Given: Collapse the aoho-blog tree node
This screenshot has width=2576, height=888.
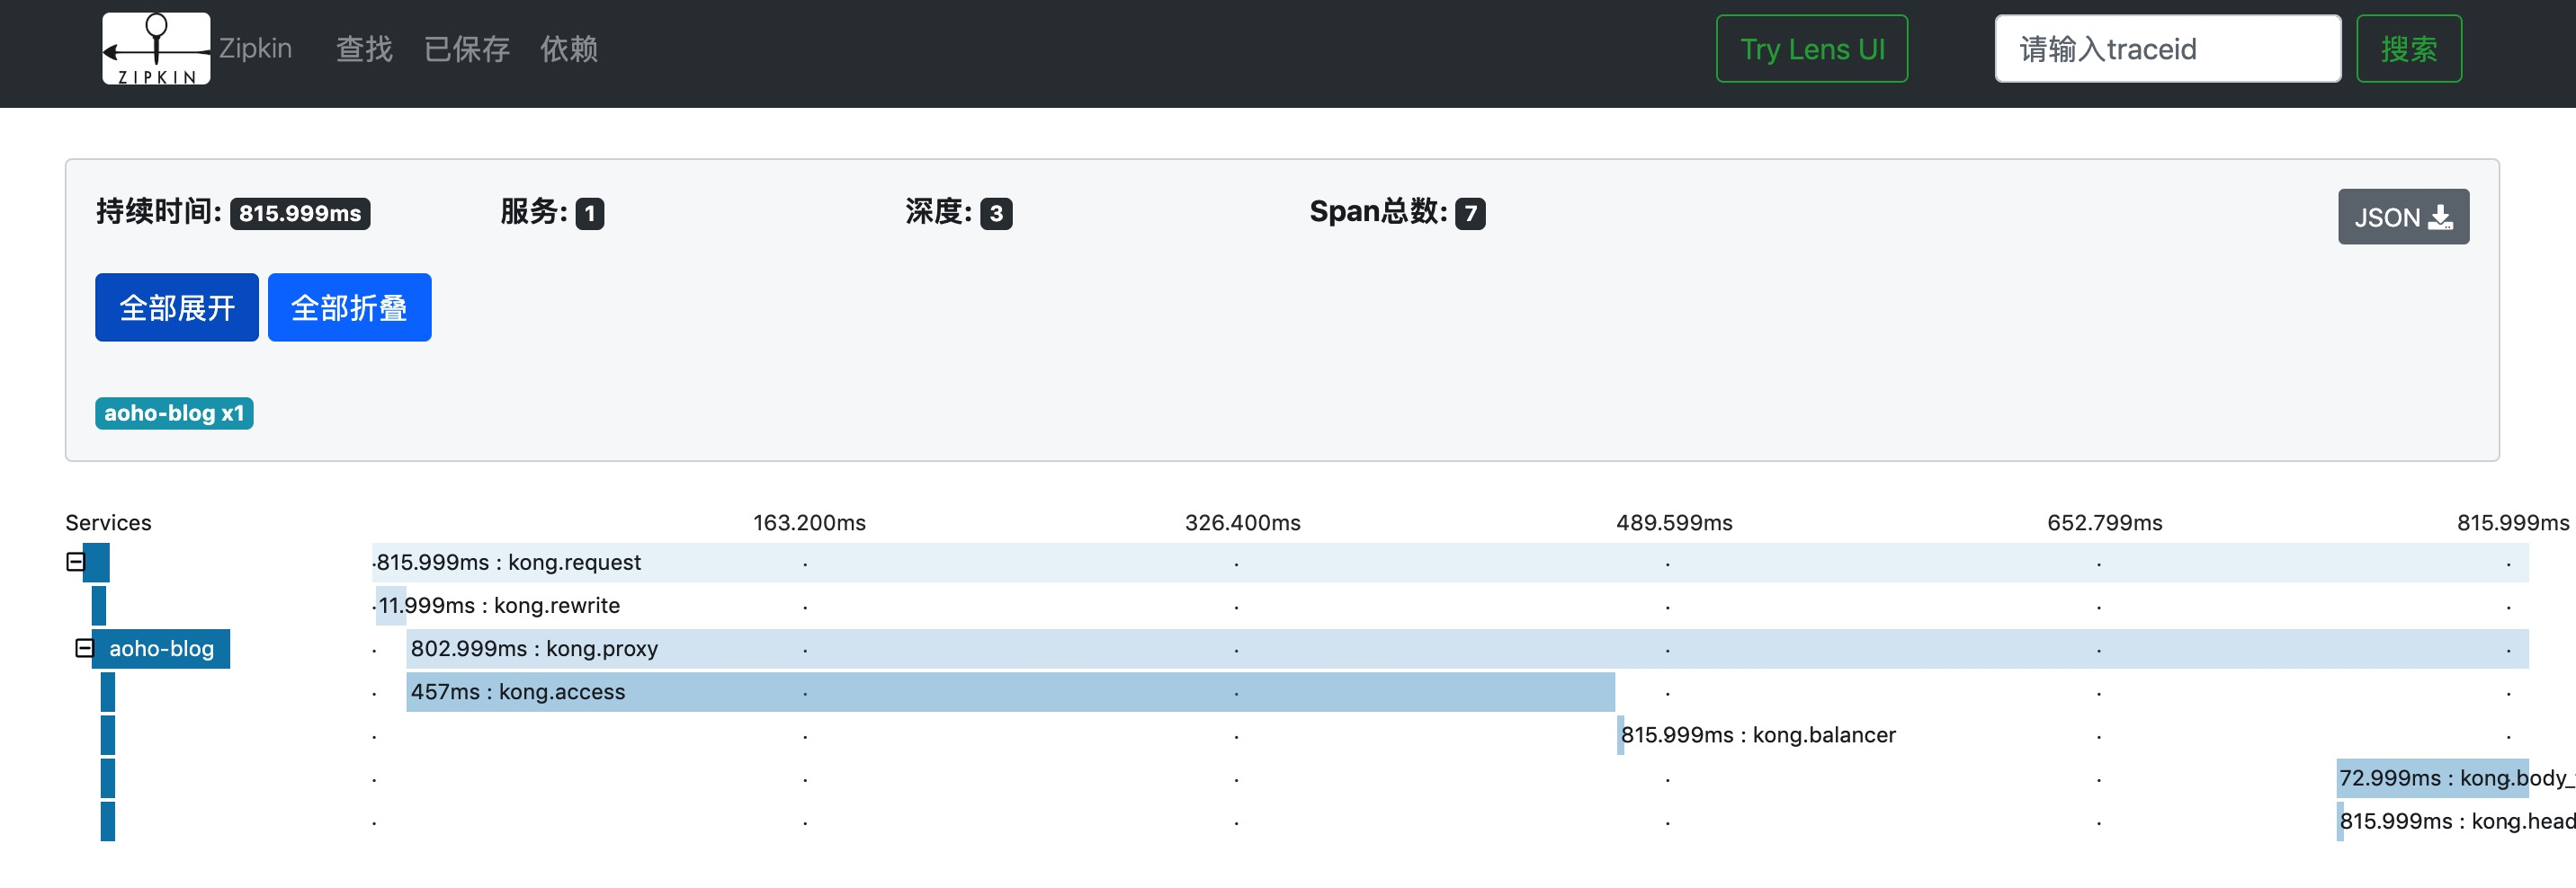Looking at the screenshot, I should click(x=84, y=648).
